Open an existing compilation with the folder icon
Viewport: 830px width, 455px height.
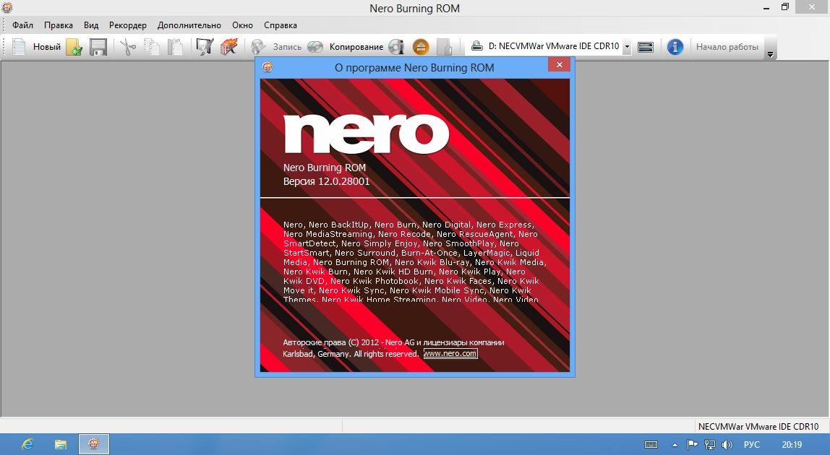coord(74,46)
